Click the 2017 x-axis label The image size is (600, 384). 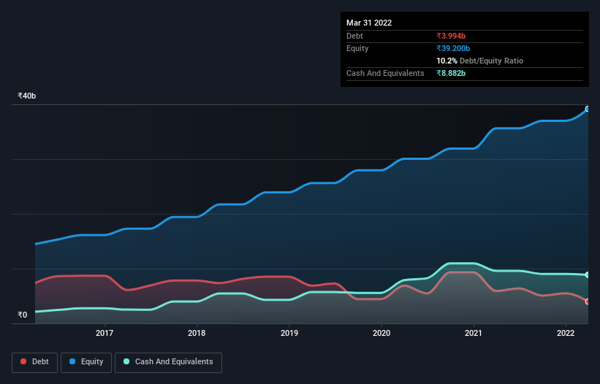click(105, 333)
